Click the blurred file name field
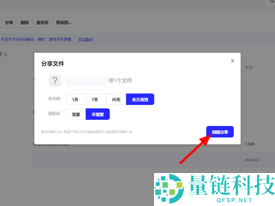The image size is (275, 206). tap(86, 81)
